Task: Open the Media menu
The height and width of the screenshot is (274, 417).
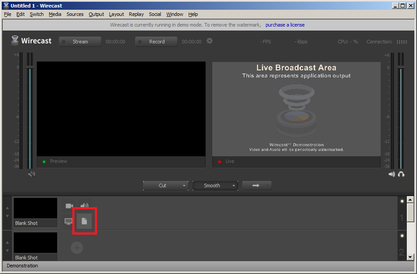Action: (55, 14)
